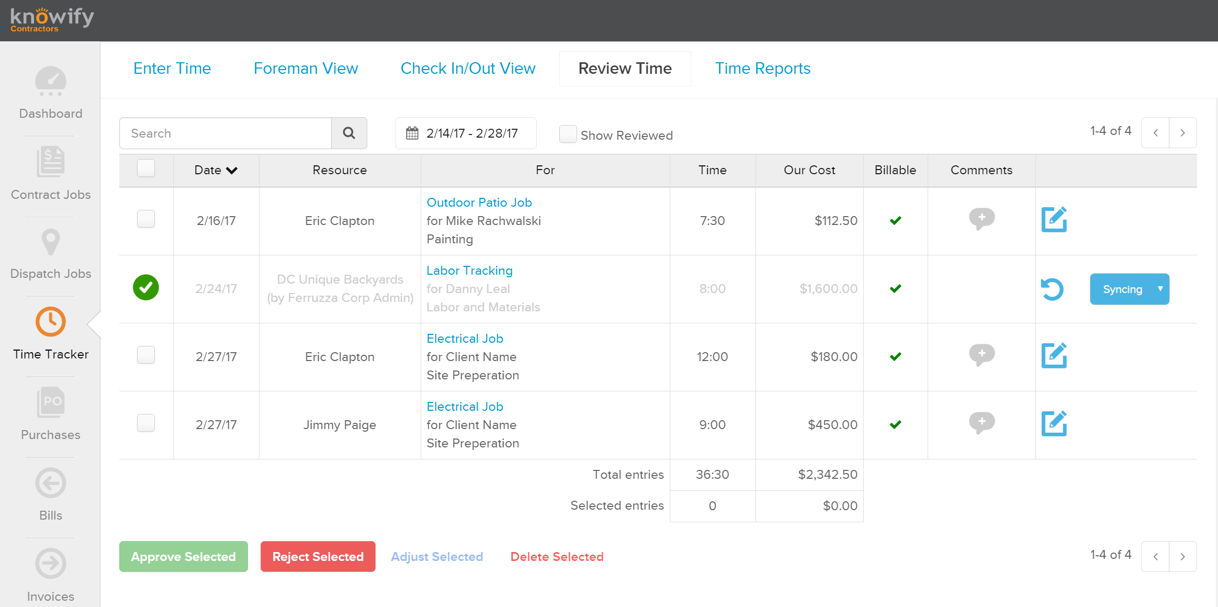The height and width of the screenshot is (607, 1218).
Task: Click the Jimmy Paige resource name
Action: pos(340,425)
